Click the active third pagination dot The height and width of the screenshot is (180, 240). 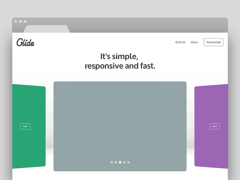(120, 162)
